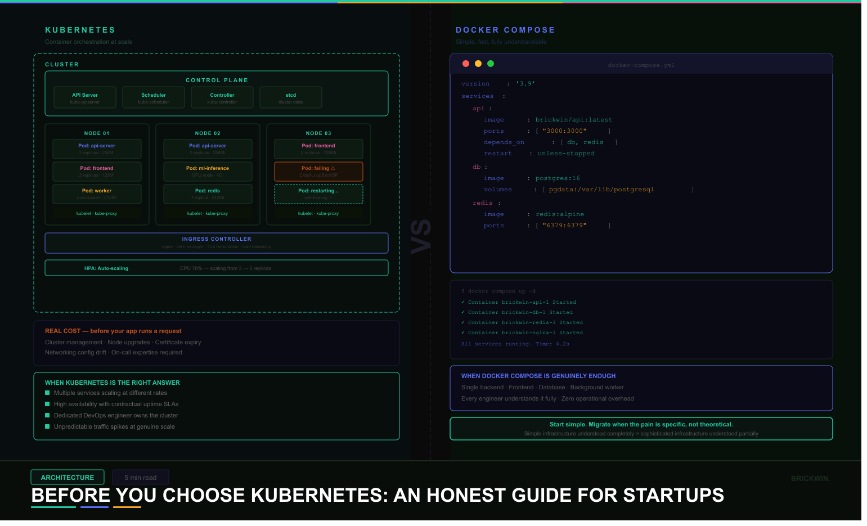The width and height of the screenshot is (867, 526).
Task: Select the Pod: ml-inference in Node 02
Action: click(x=208, y=171)
